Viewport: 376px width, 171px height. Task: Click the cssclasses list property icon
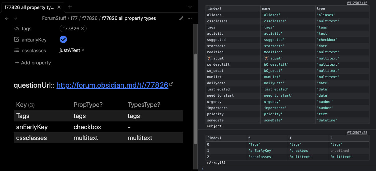tap(16, 50)
